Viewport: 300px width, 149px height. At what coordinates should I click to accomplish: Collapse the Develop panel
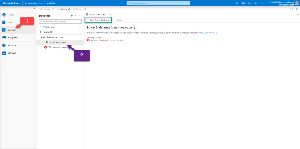click(80, 16)
